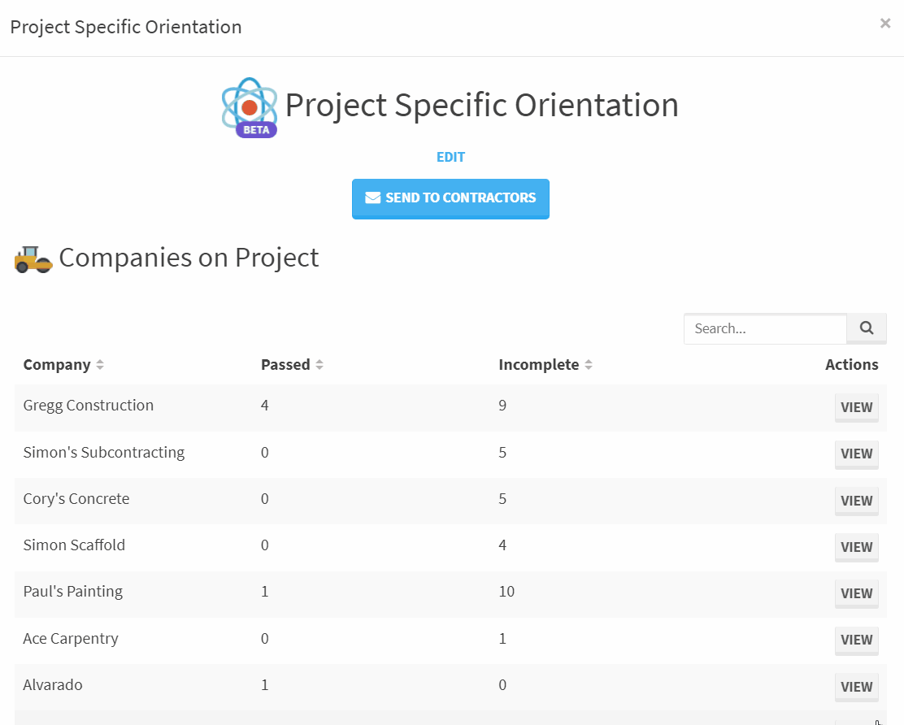Viewport: 904px width, 725px height.
Task: Sort table by Company column
Action: point(63,365)
